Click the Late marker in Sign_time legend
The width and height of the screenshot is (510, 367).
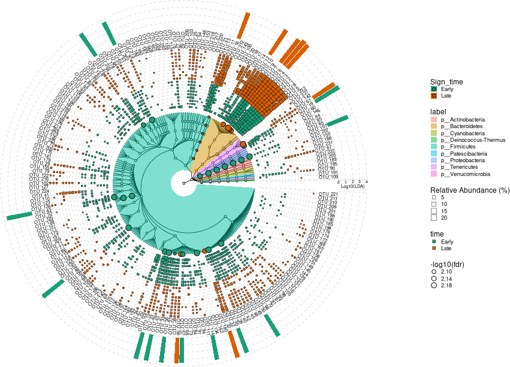[x=434, y=96]
